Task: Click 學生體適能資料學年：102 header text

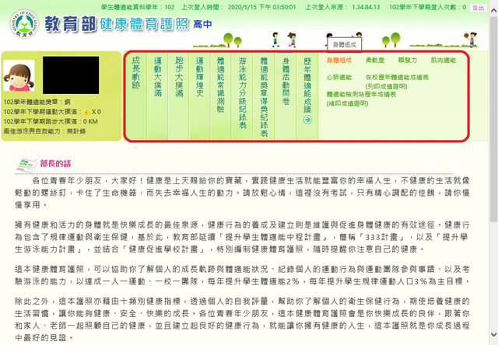Action: click(x=138, y=7)
